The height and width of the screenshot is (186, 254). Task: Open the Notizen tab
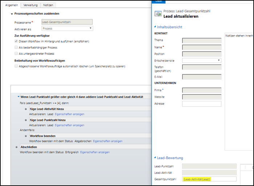[48, 5]
